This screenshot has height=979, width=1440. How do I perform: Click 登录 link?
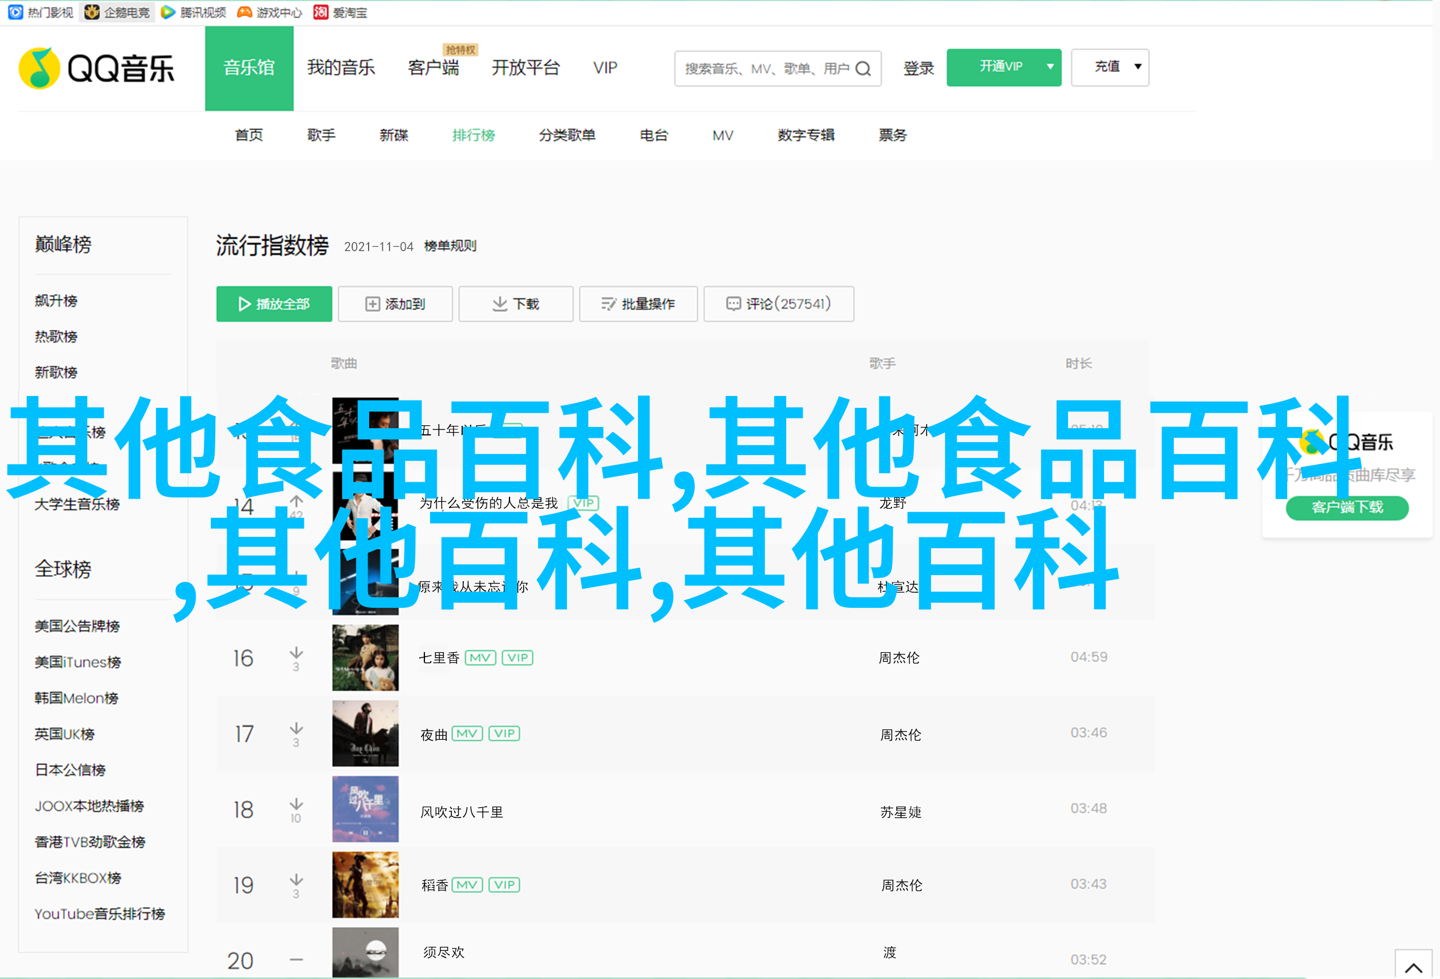918,68
